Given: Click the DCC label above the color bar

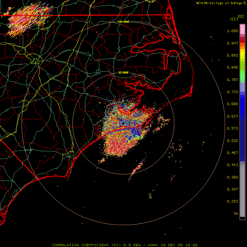Looking at the screenshot, I should 241,16.
